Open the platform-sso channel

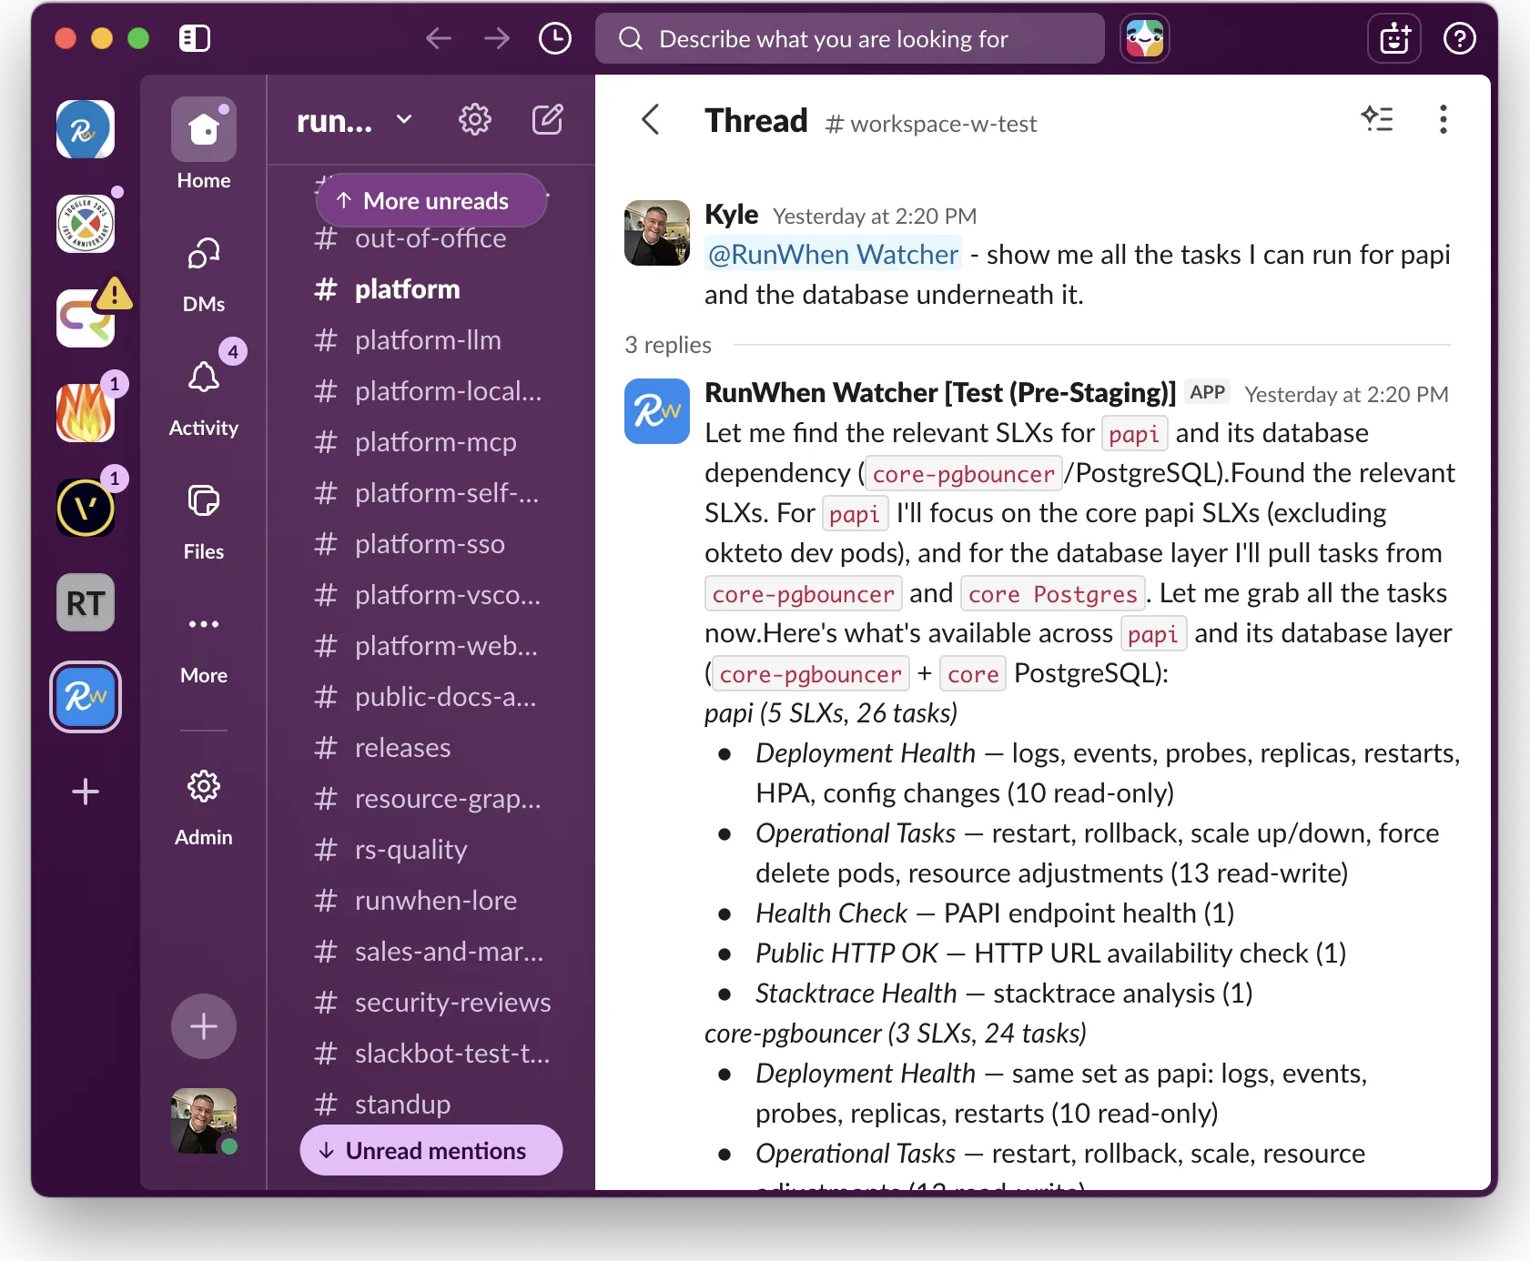click(x=431, y=544)
